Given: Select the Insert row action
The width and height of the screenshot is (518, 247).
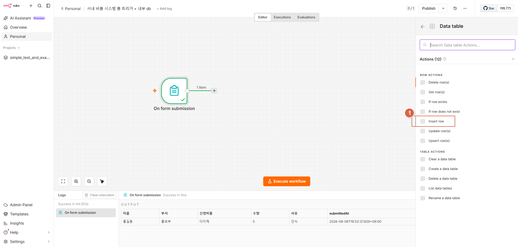Looking at the screenshot, I should click(436, 121).
